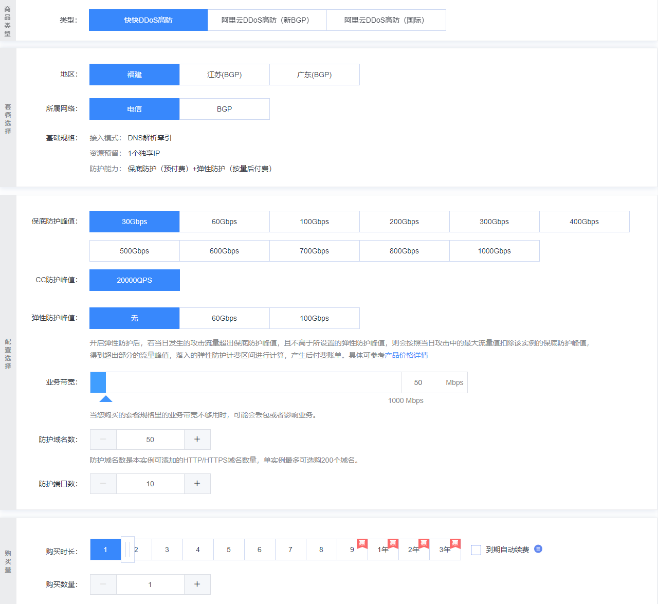Viewport: 658px width, 604px height.
Task: Select 阿里云DDoS高防（国际）type
Action: pyautogui.click(x=386, y=20)
